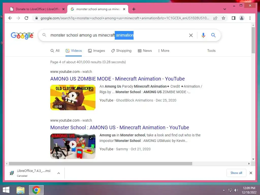
Task: Play the 9:45 Among Us thumbnail
Action: point(73,146)
